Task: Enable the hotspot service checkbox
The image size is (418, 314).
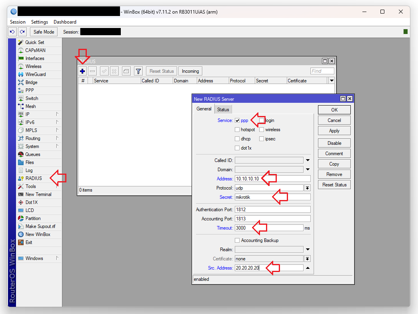Action: pyautogui.click(x=238, y=130)
